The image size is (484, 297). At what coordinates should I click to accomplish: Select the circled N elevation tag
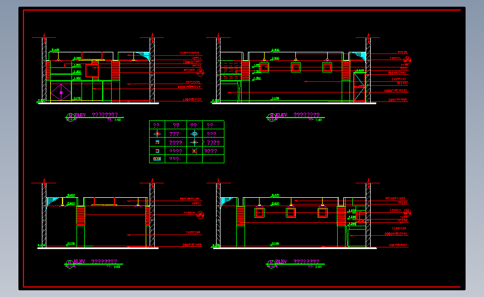[271, 117]
